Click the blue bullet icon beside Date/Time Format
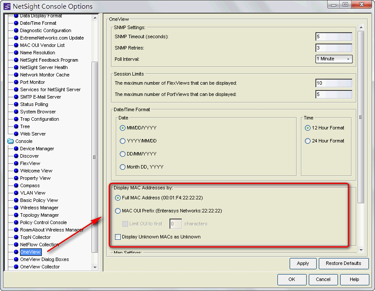This screenshot has width=375, height=291. coord(16,23)
